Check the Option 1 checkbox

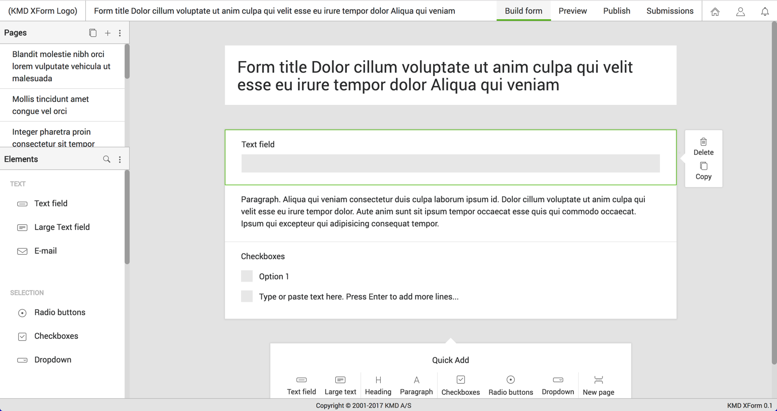(247, 276)
